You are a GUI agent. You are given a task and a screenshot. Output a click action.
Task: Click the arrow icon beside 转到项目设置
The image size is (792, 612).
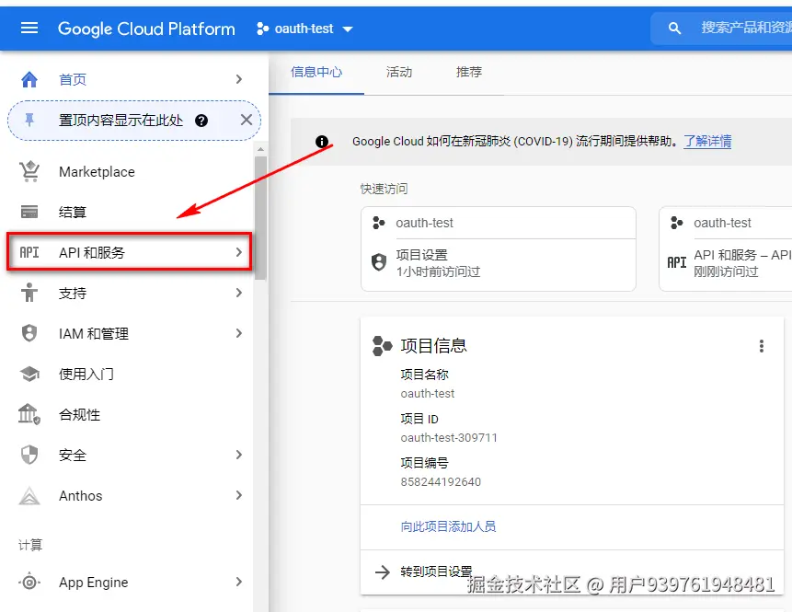(383, 572)
